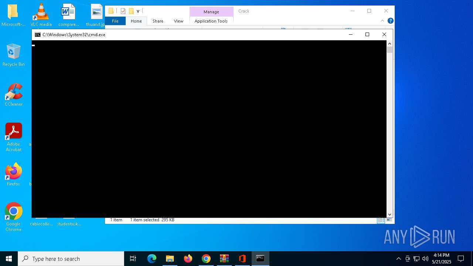Screen dimensions: 473x266
Task: Click '1 item' status bar text
Action: click(x=116, y=220)
